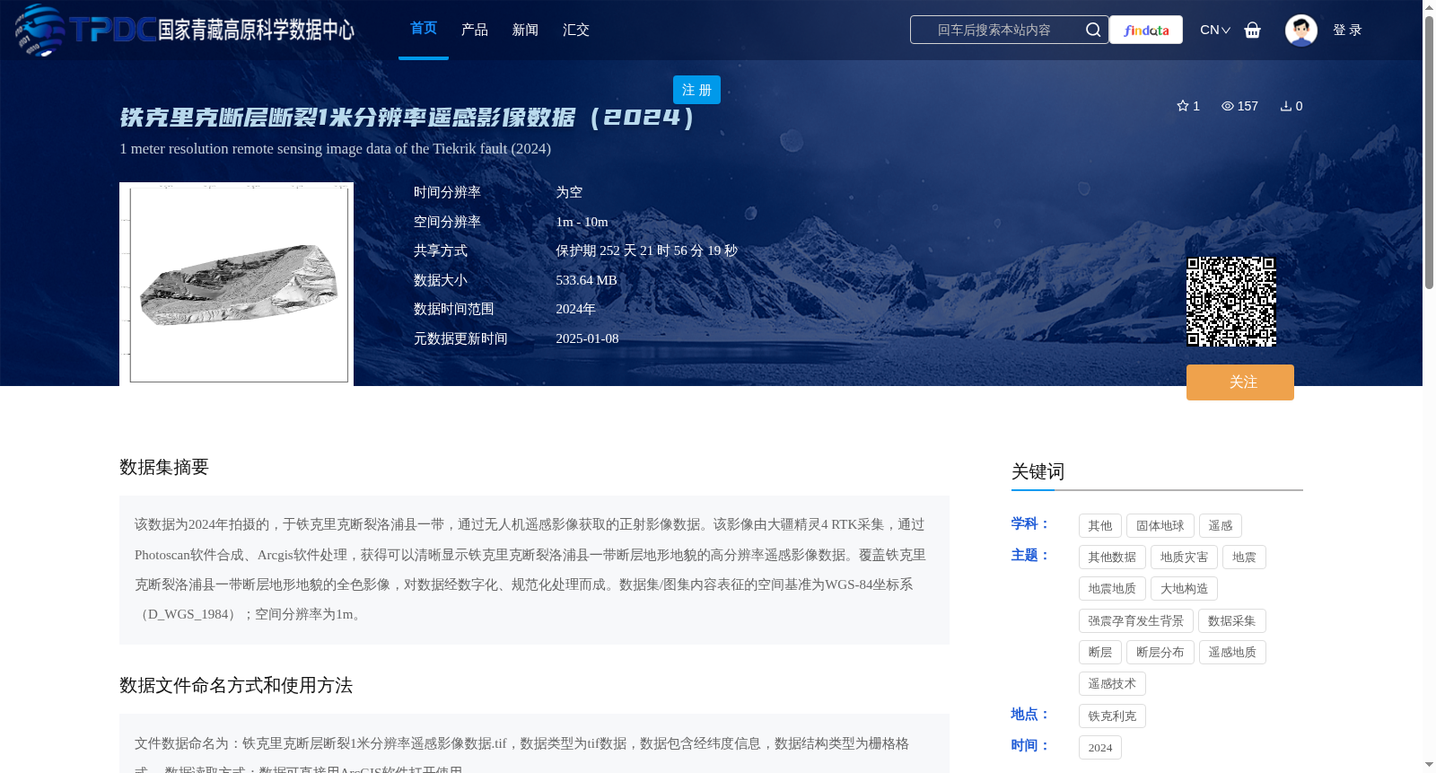
Task: Click the 地点 keyword label
Action: (1030, 714)
